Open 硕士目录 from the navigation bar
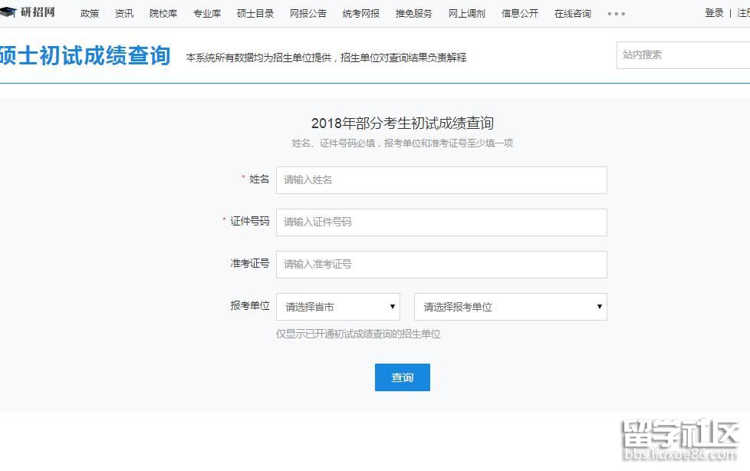Image resolution: width=750 pixels, height=471 pixels. click(x=255, y=13)
